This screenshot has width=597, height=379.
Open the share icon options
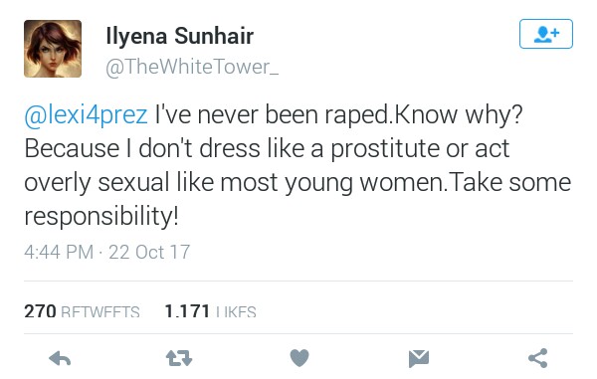click(538, 358)
